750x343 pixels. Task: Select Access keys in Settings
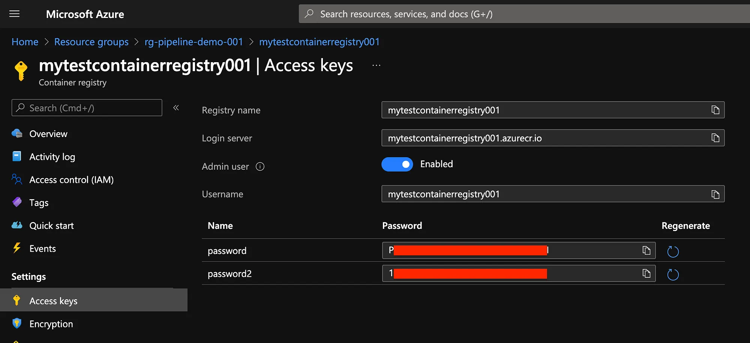[x=94, y=300]
